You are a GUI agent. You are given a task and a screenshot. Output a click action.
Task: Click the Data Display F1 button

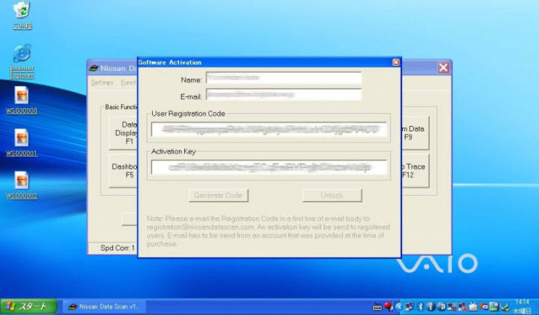[x=124, y=133]
